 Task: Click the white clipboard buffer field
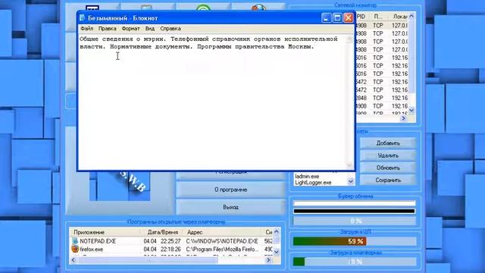354,203
